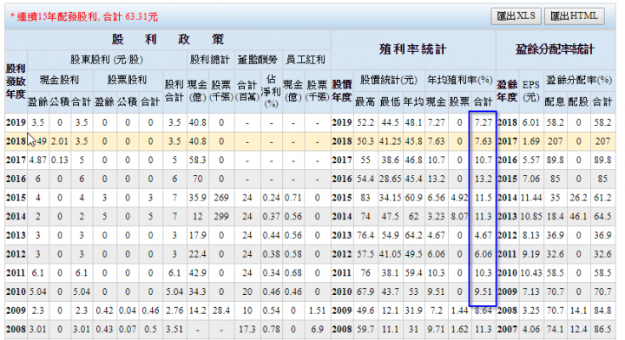Click the 58.3 cash total cell for 2017
This screenshot has height=340, width=625.
click(198, 160)
